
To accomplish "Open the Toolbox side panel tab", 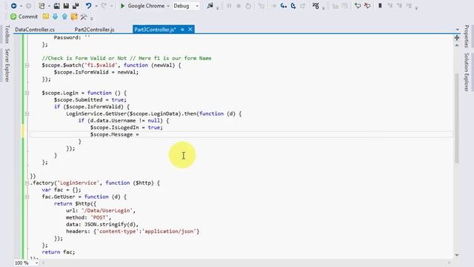I will pos(7,34).
